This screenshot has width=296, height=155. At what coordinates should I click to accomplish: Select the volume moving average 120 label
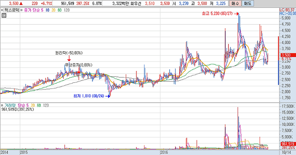click(x=46, y=105)
